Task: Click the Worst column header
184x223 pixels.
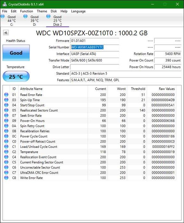Action: 117,89
